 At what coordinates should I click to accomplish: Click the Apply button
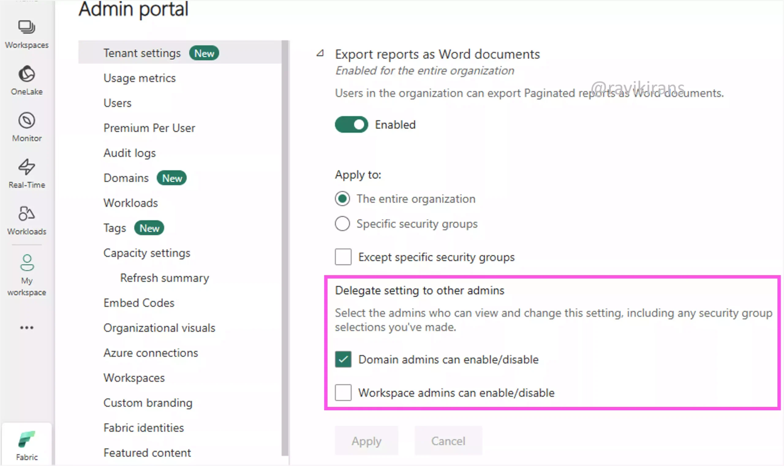click(x=366, y=441)
